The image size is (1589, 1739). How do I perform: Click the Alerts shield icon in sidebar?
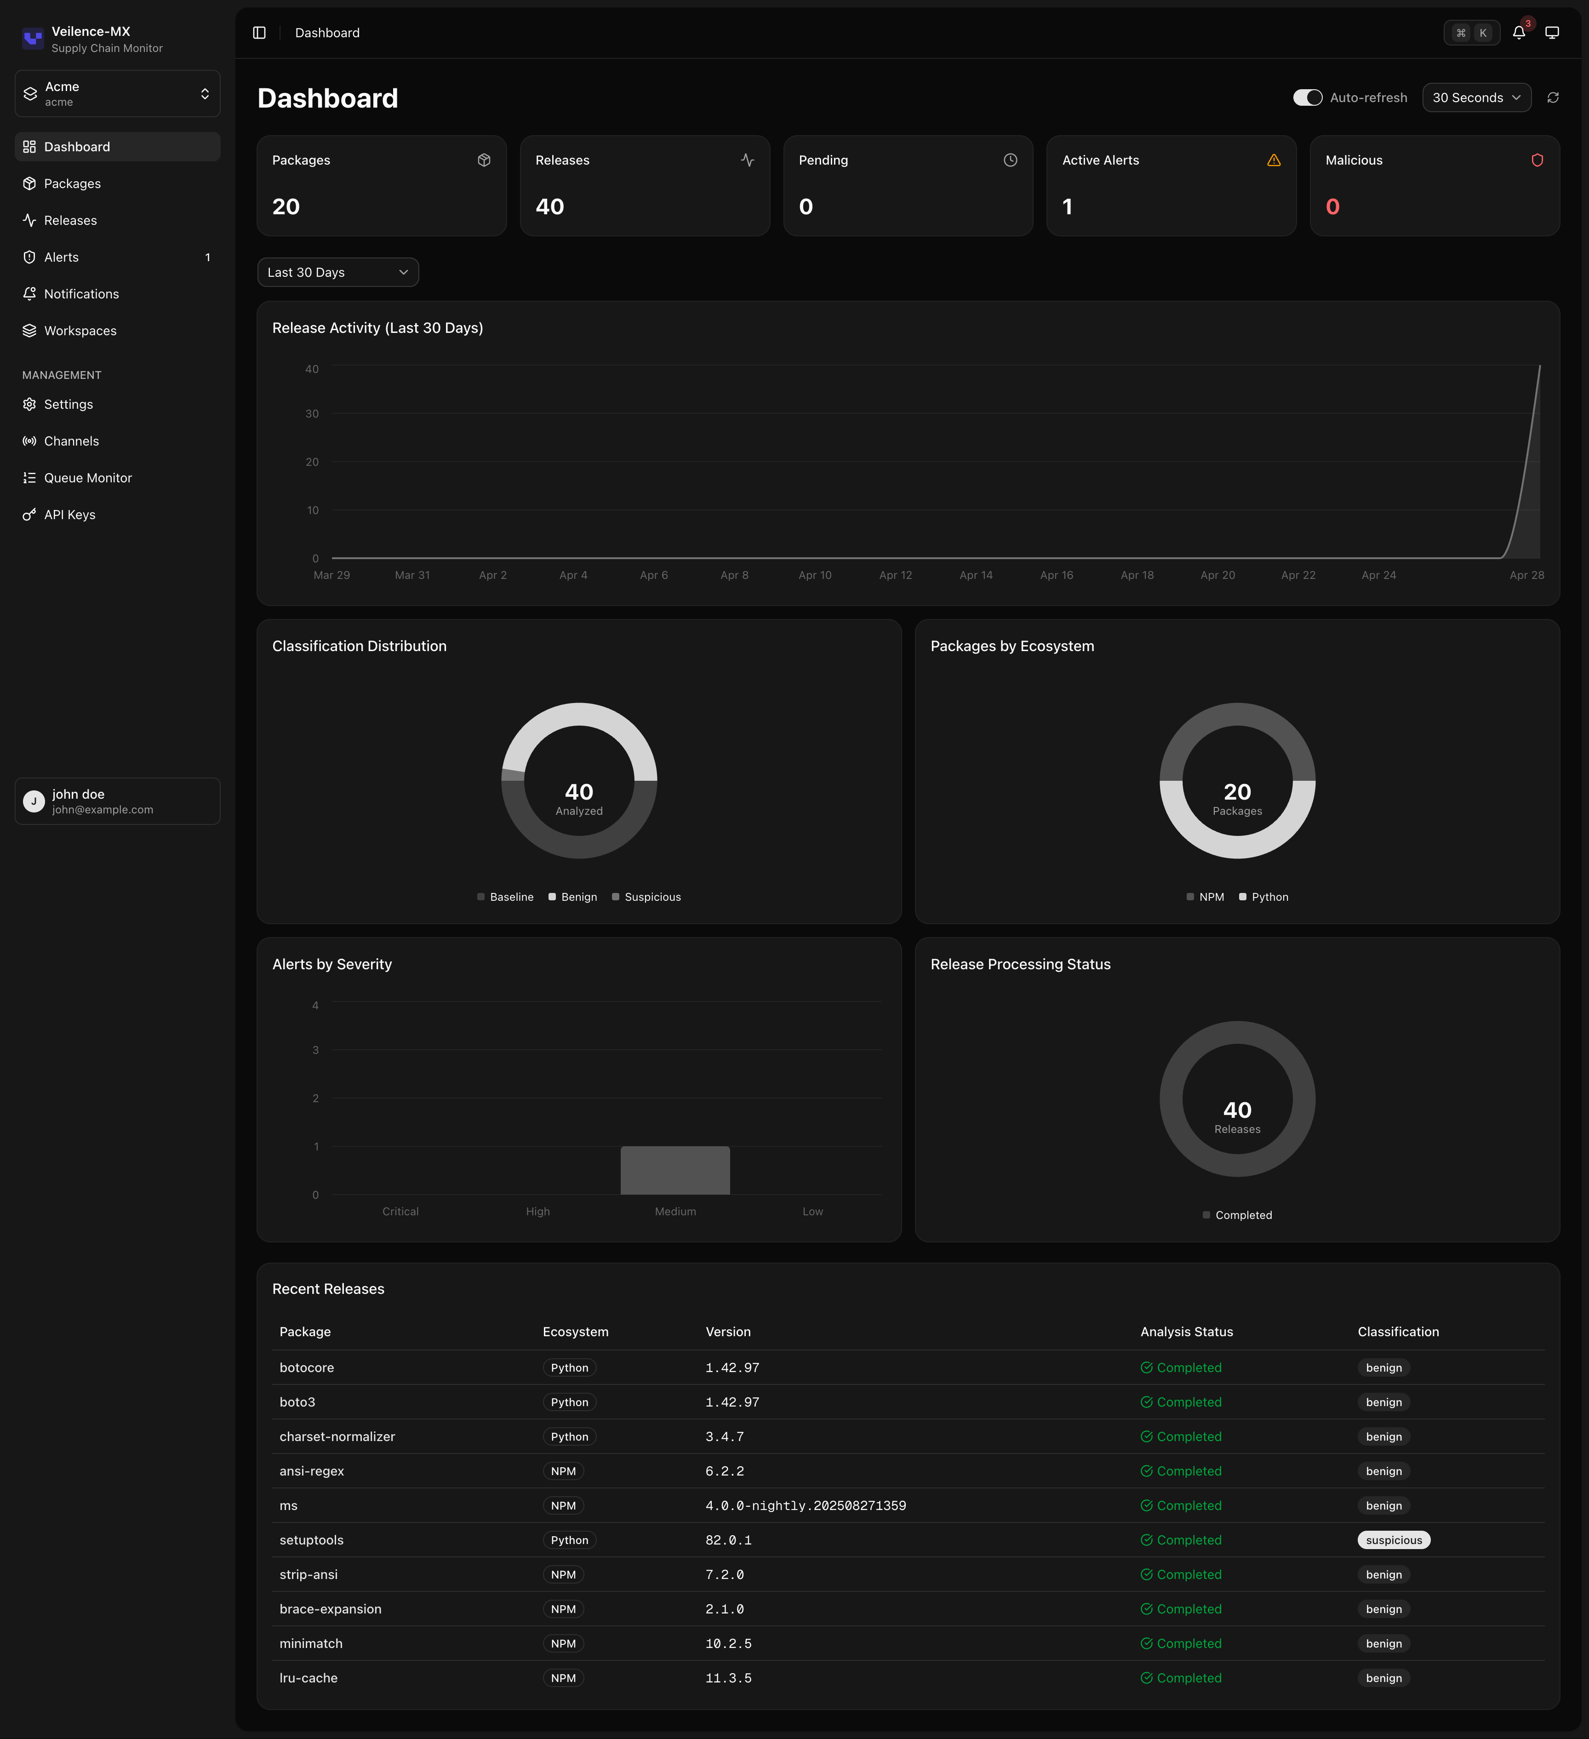coord(29,257)
